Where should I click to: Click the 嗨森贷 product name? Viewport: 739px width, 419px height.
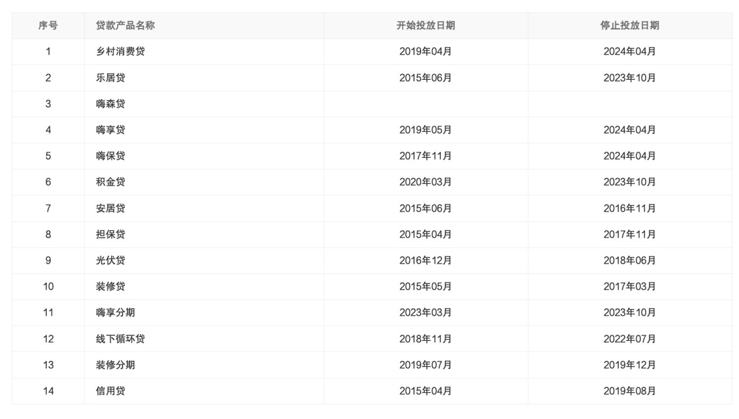pos(111,104)
